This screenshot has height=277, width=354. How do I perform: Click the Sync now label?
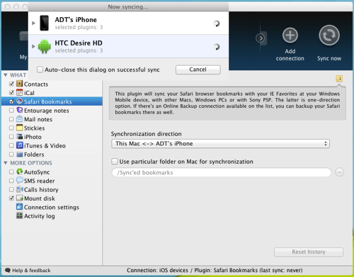(x=329, y=59)
